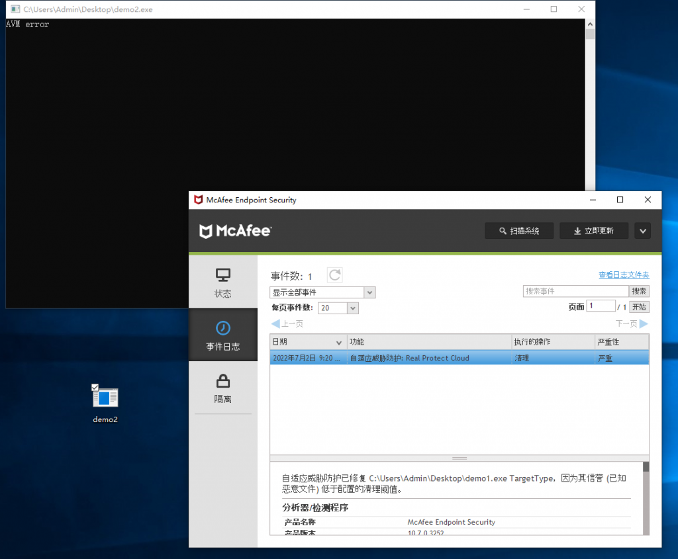Click the 功能 column header
This screenshot has height=559, width=678.
pyautogui.click(x=429, y=342)
